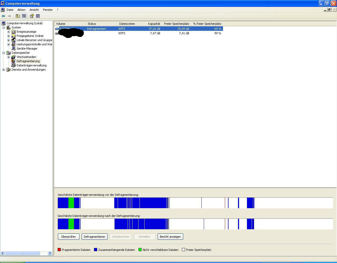The image size is (337, 263).
Task: Click the rightmost toolbar pane-toggle icon
Action: (38, 16)
